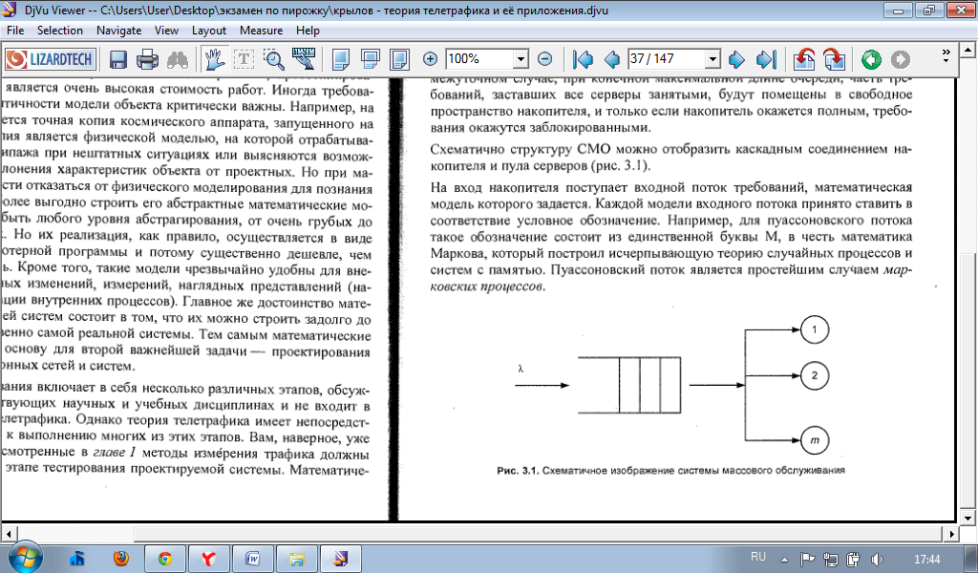Click the horizontal scrollbar right arrow

coord(951,534)
